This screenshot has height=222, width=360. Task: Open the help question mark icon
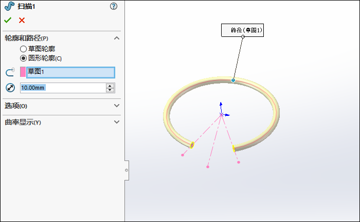point(114,6)
